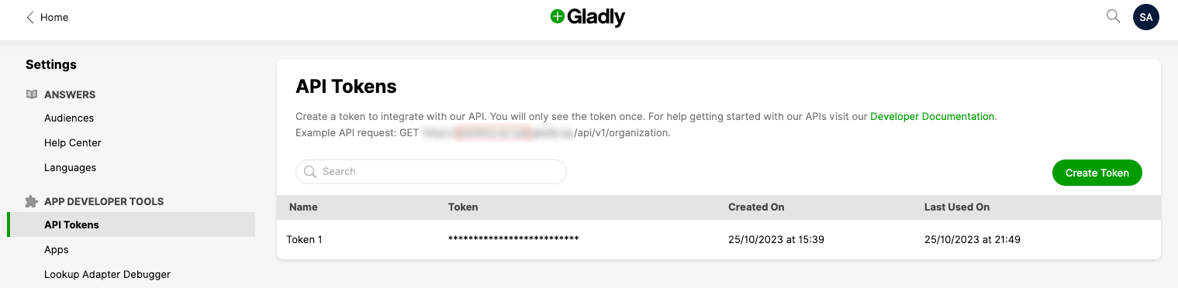Screen dimensions: 1178x288
Task: Click the App Developer Tools puzzle icon
Action: (x=32, y=201)
